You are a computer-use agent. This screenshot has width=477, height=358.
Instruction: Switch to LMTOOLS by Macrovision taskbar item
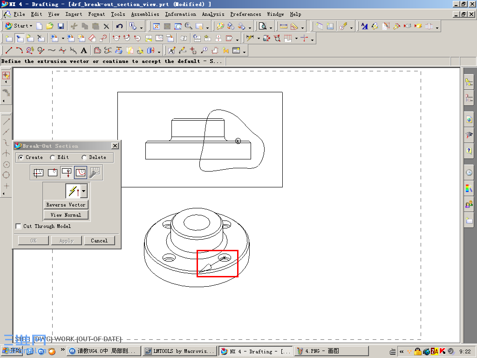179,351
